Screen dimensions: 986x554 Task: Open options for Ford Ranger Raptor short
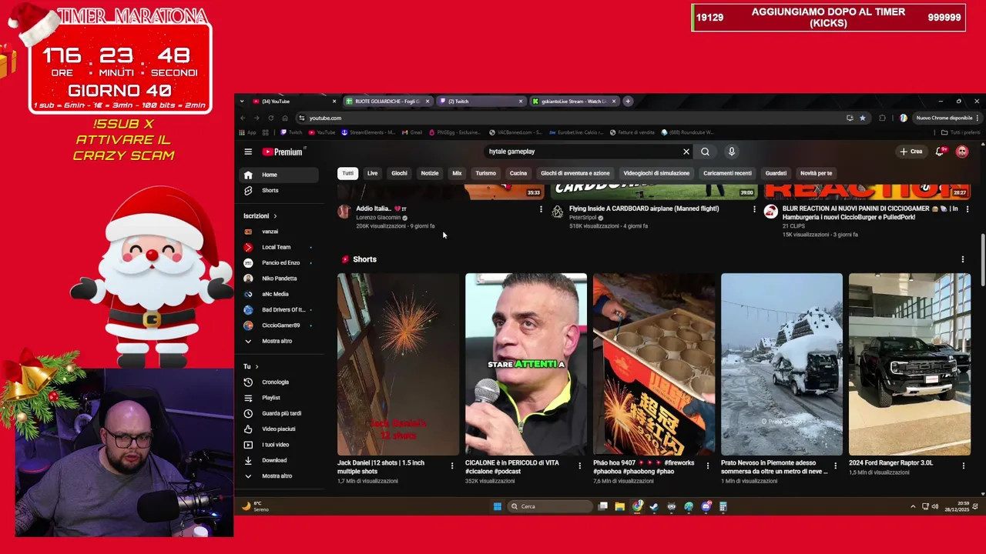click(964, 465)
